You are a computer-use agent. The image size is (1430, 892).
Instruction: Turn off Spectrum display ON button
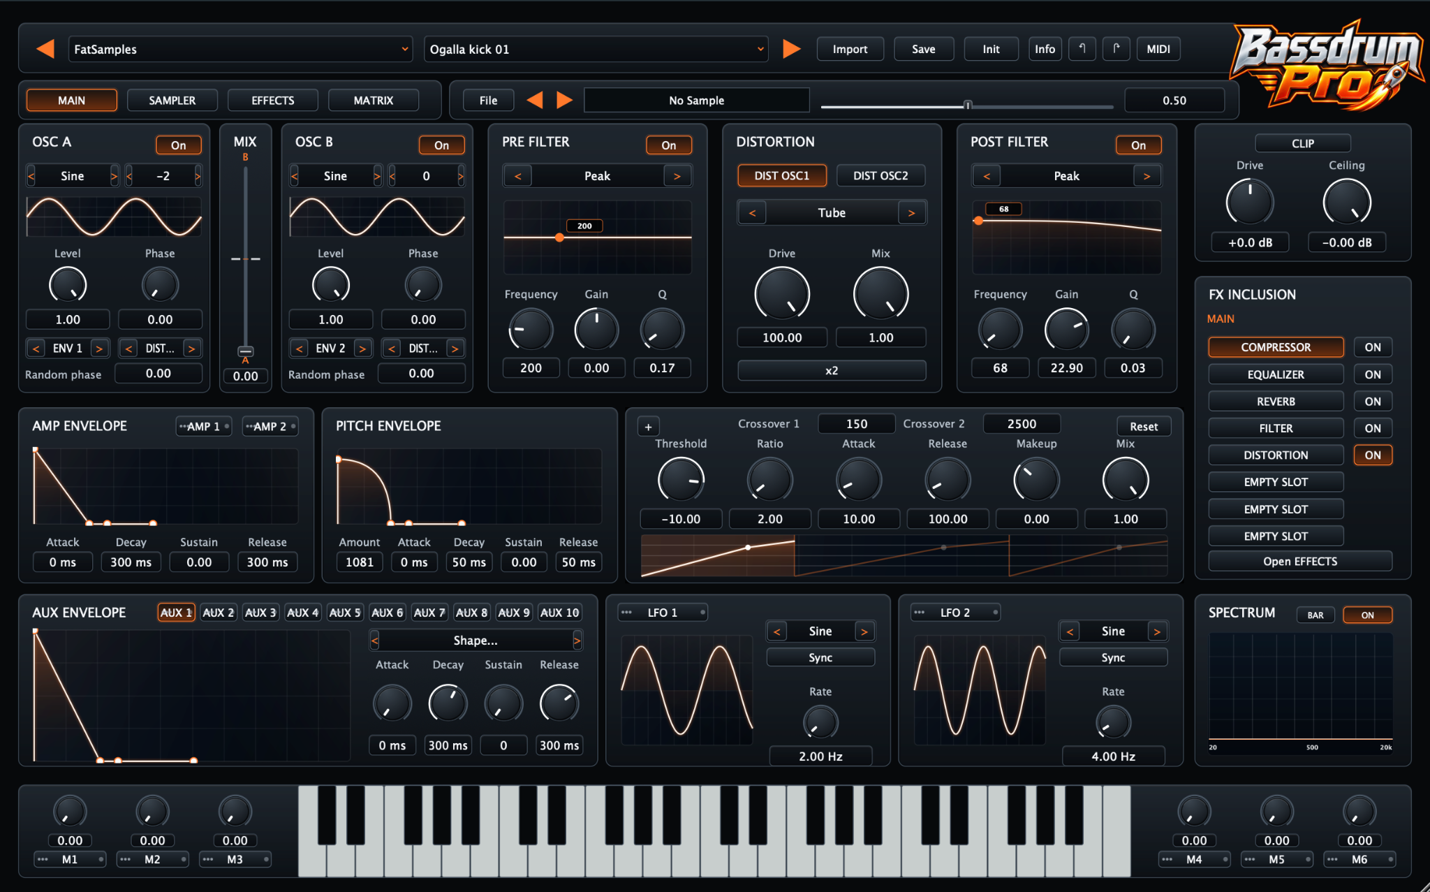tap(1367, 615)
